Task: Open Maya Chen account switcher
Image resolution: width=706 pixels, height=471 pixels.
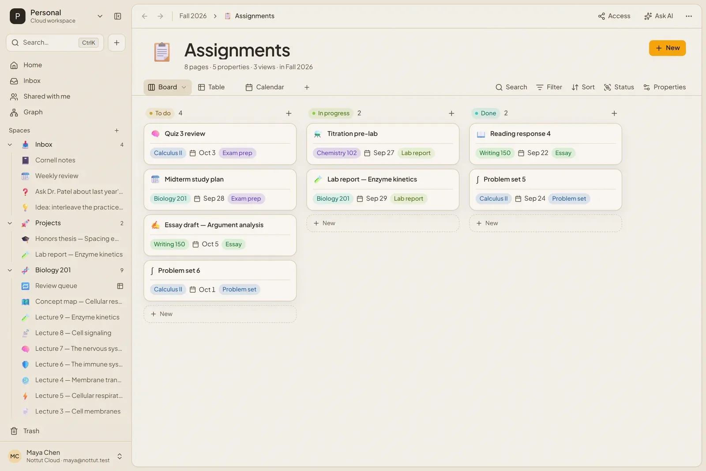Action: (x=66, y=456)
